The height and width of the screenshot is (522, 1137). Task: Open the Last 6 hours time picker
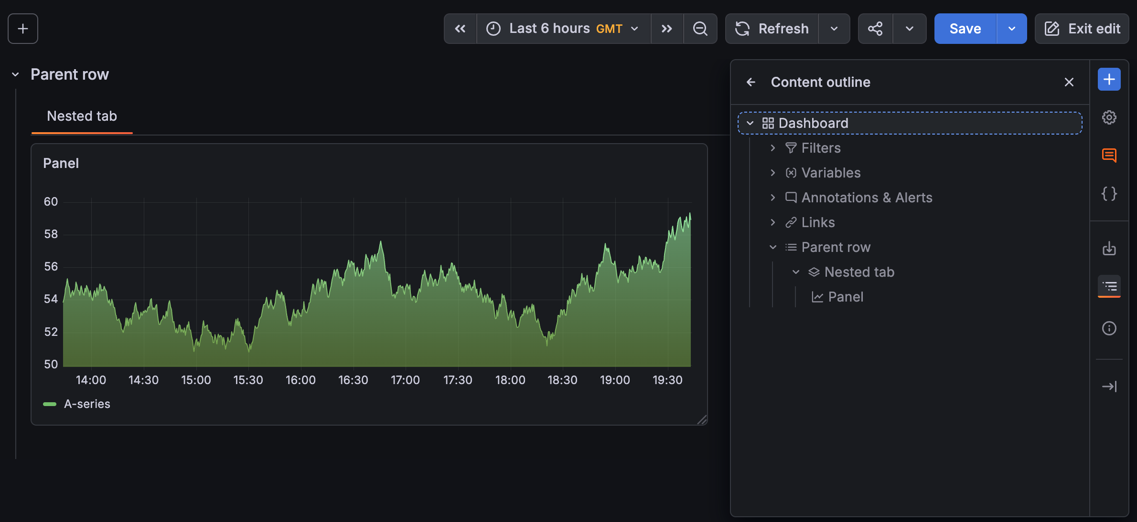[563, 29]
